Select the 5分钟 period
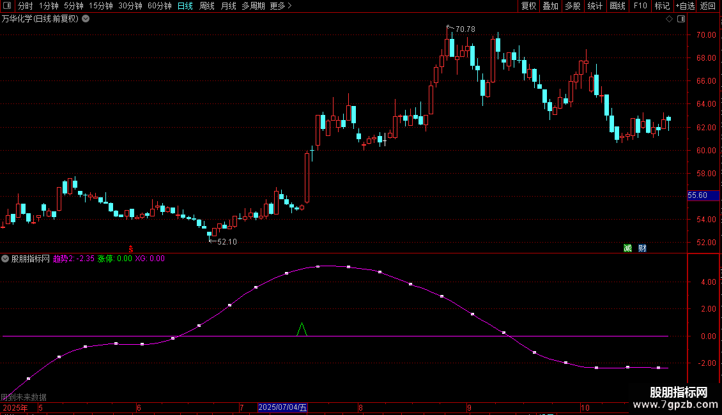 [x=73, y=6]
